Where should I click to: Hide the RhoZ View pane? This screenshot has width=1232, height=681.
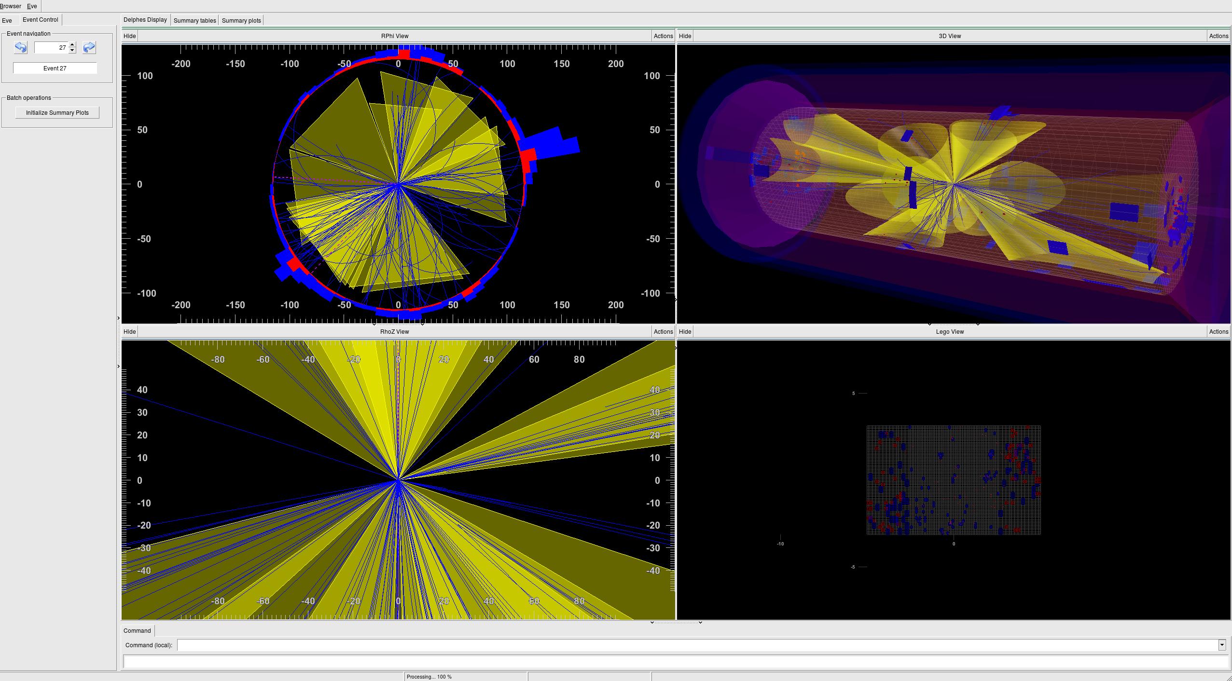[129, 331]
